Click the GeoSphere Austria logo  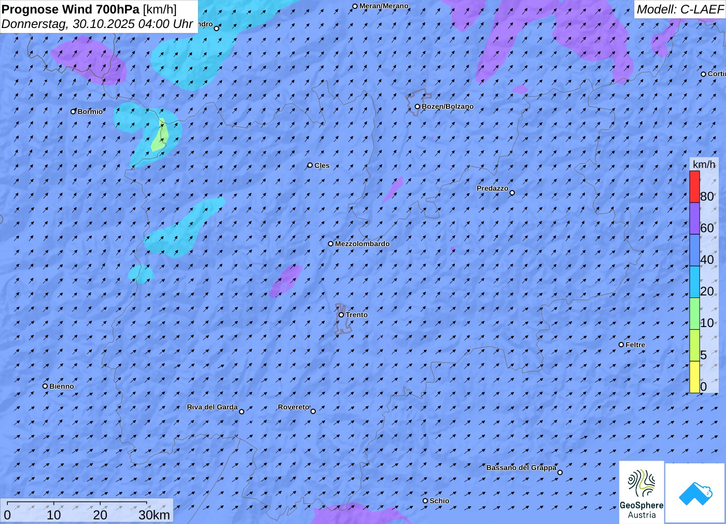[x=641, y=492]
